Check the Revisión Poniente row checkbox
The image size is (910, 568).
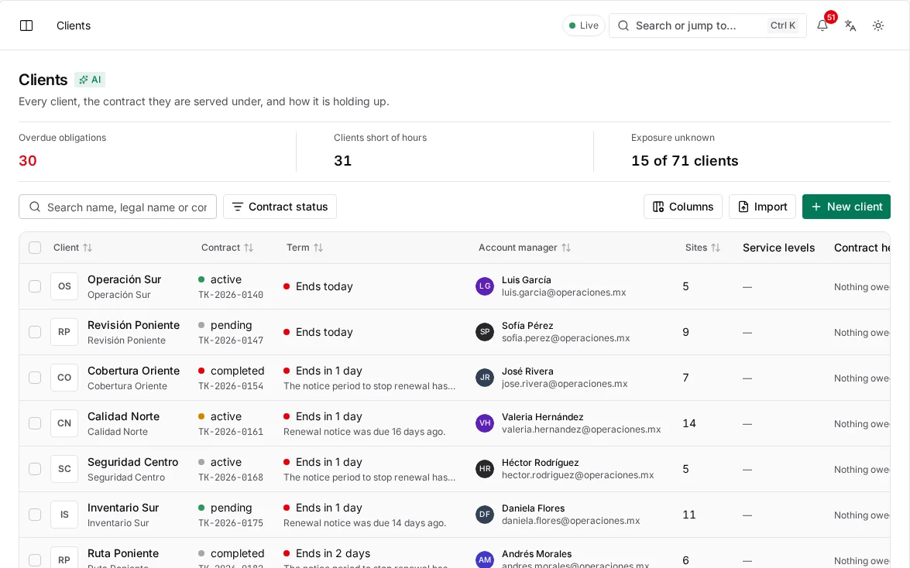click(x=35, y=332)
